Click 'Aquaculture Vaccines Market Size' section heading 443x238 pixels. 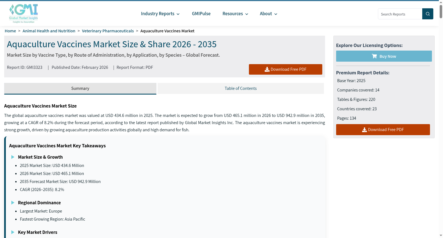coord(40,106)
